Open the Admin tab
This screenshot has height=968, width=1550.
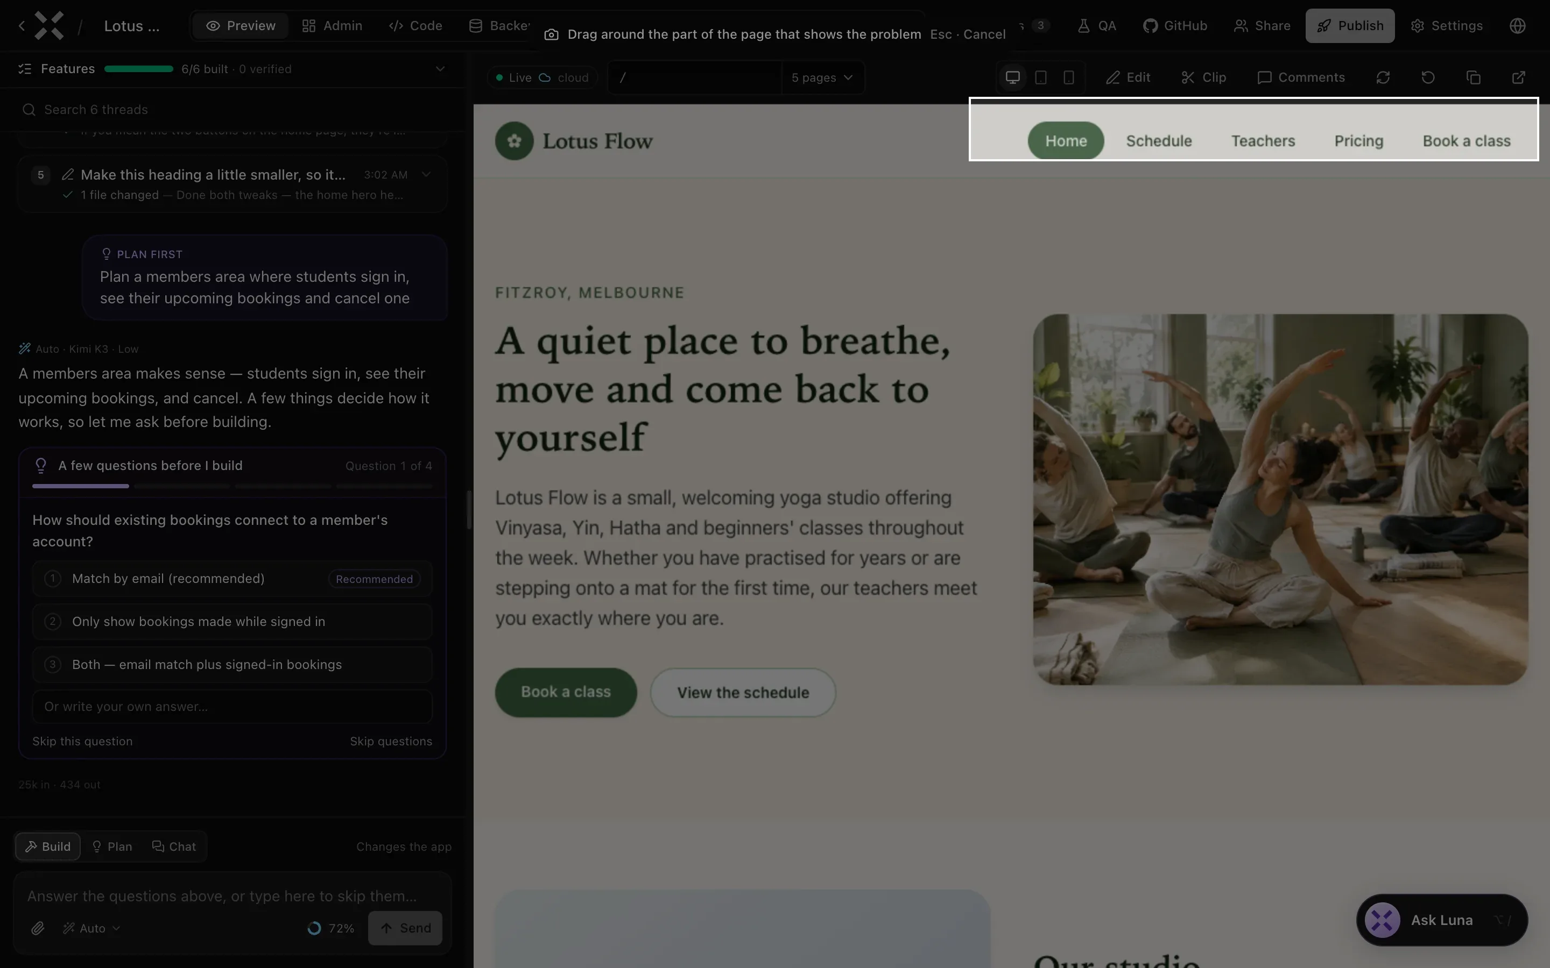[332, 26]
